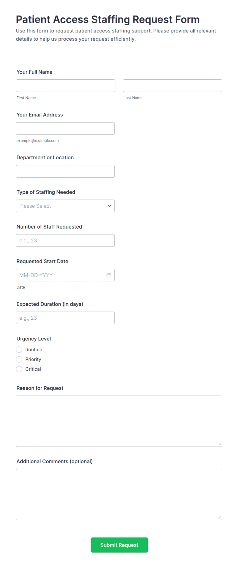Focus the Additional Comments textarea
This screenshot has height=565, width=236.
(x=119, y=494)
